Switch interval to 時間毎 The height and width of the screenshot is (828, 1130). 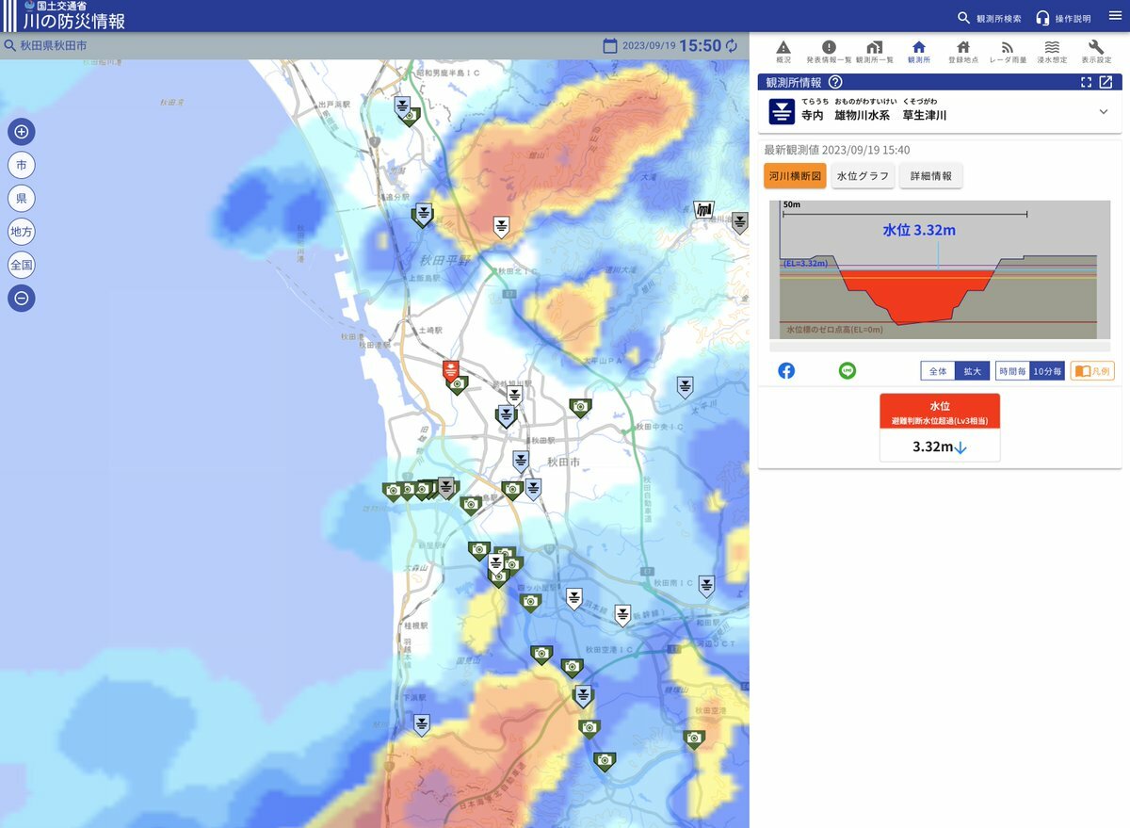[x=1012, y=371]
